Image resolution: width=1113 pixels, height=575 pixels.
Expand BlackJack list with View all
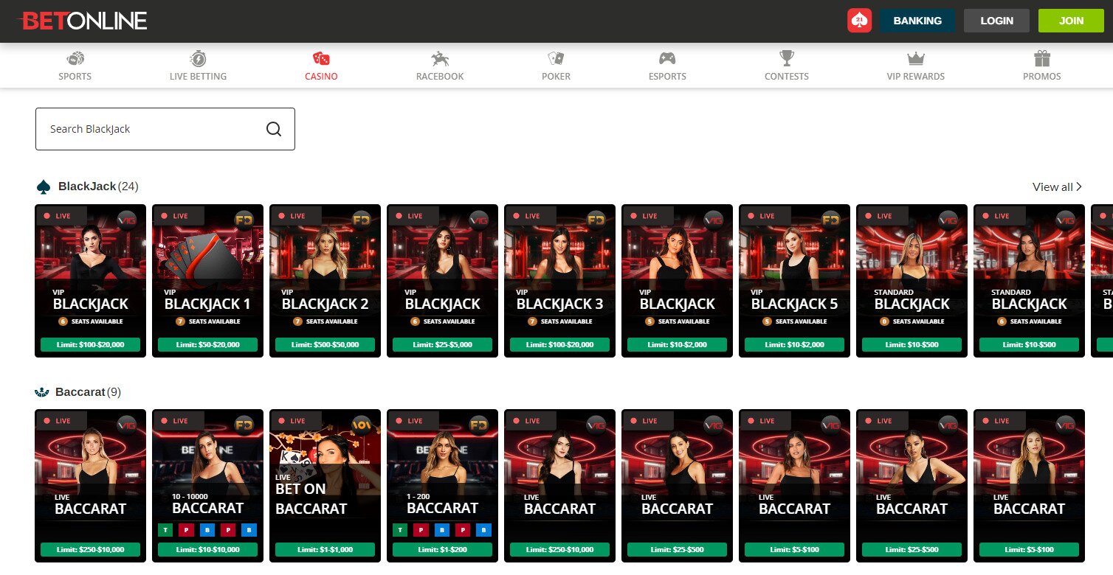(x=1056, y=187)
